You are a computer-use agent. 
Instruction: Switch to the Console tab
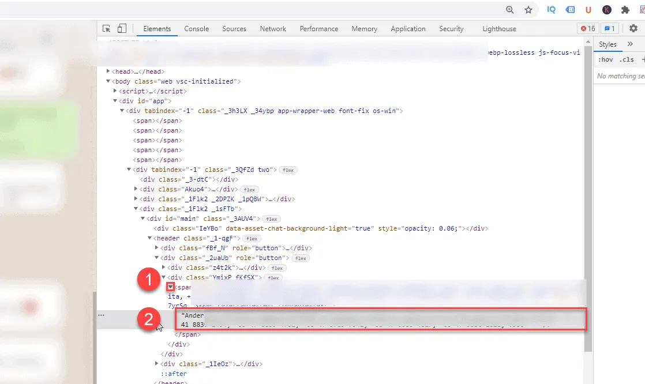coord(197,29)
